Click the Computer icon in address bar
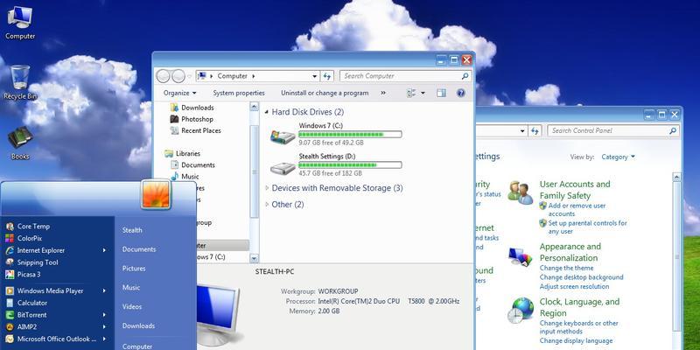The width and height of the screenshot is (700, 350). pyautogui.click(x=202, y=76)
